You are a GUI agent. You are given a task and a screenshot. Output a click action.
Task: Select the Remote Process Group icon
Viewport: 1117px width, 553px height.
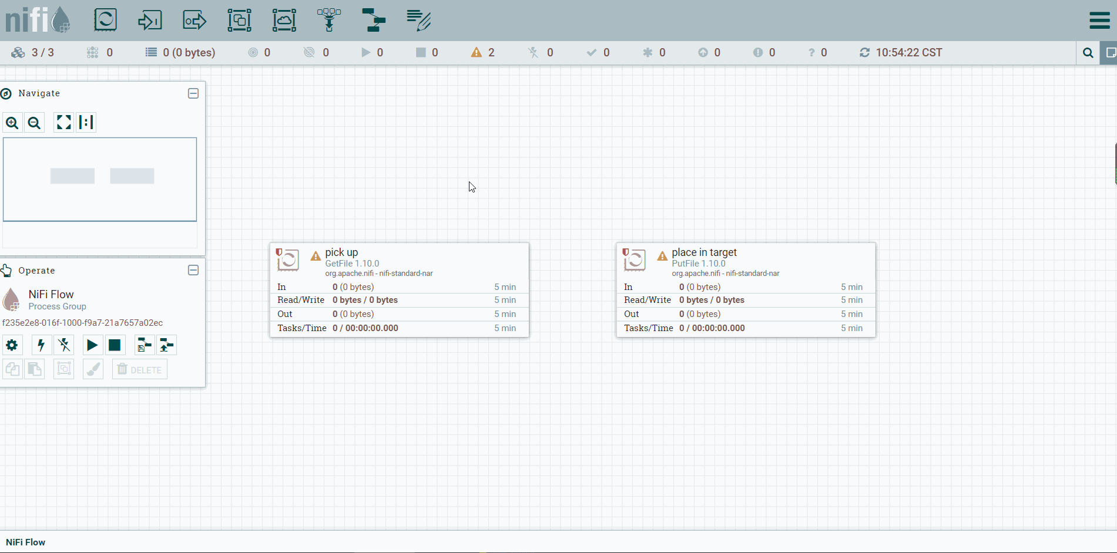point(284,20)
